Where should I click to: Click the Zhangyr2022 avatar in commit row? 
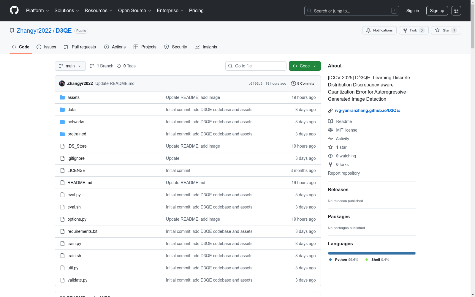pyautogui.click(x=62, y=83)
